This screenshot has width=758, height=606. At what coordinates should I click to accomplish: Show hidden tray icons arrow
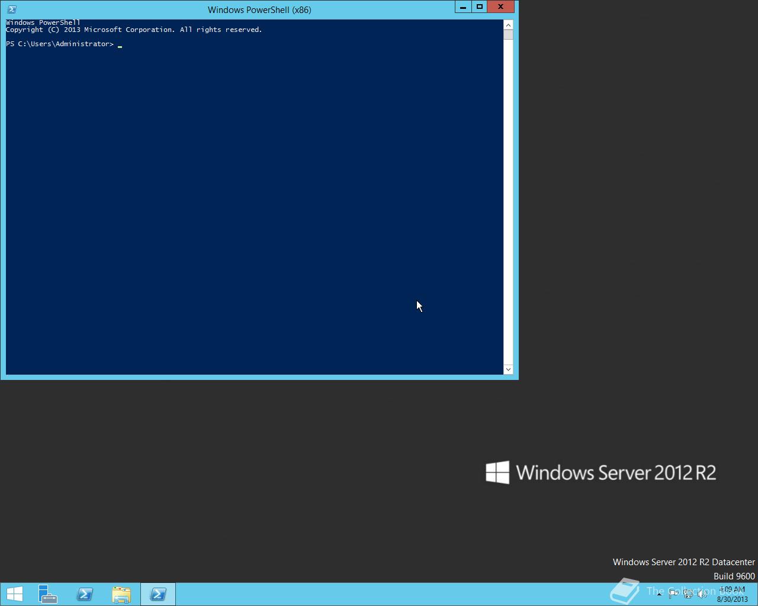(659, 594)
